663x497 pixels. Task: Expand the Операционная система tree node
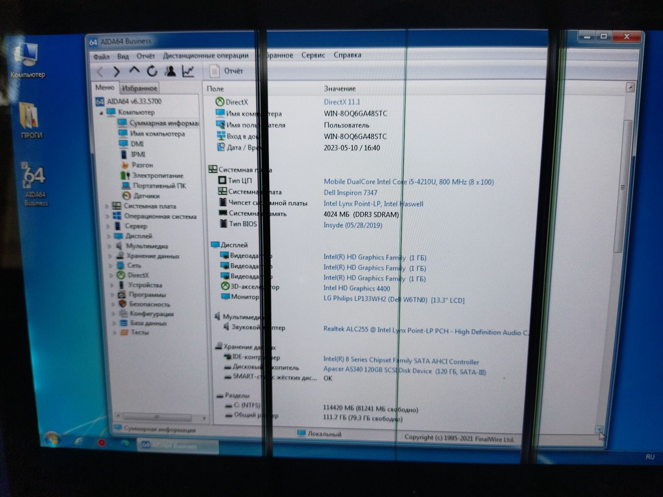tap(107, 216)
